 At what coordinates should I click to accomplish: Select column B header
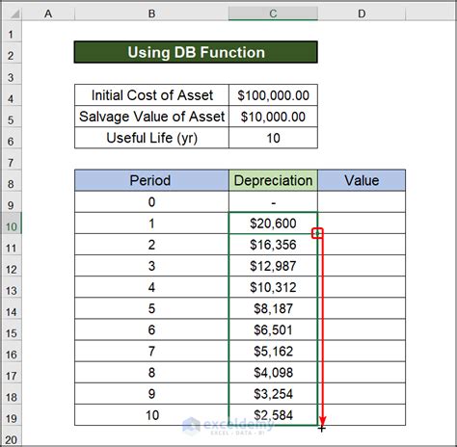coord(151,13)
